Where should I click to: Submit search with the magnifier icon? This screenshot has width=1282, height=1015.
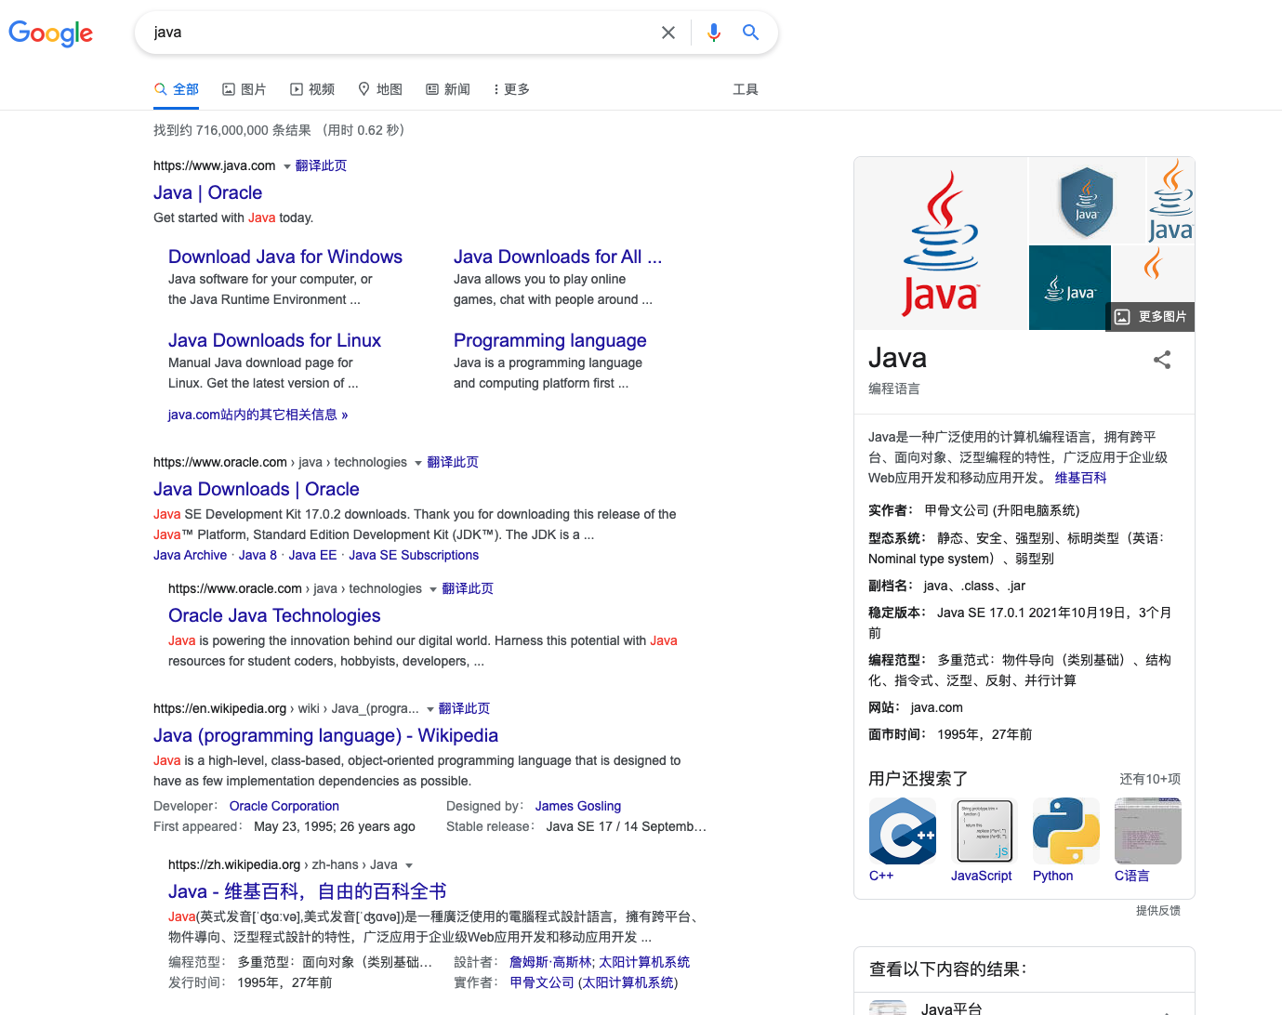point(751,33)
